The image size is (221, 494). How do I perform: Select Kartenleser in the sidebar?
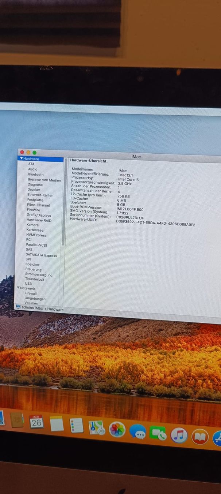(35, 230)
